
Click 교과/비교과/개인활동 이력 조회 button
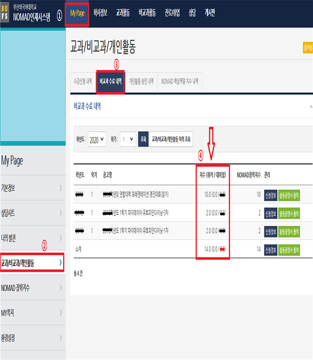[171, 140]
